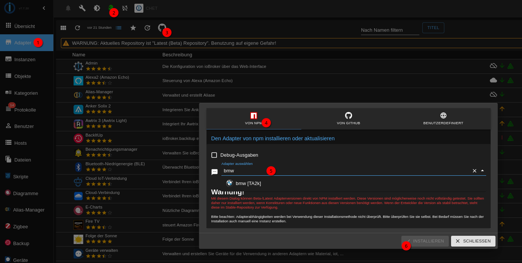Click Bluetooth-Niedrigenergie adapter icon
Image resolution: width=522 pixels, height=263 pixels.
coord(78,167)
